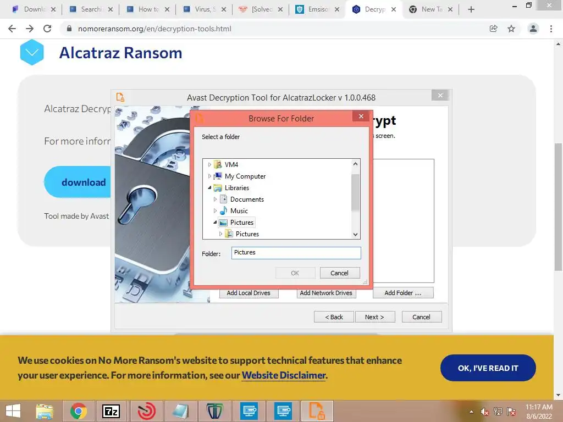Expand the VM4 tree node
563x422 pixels.
click(209, 164)
